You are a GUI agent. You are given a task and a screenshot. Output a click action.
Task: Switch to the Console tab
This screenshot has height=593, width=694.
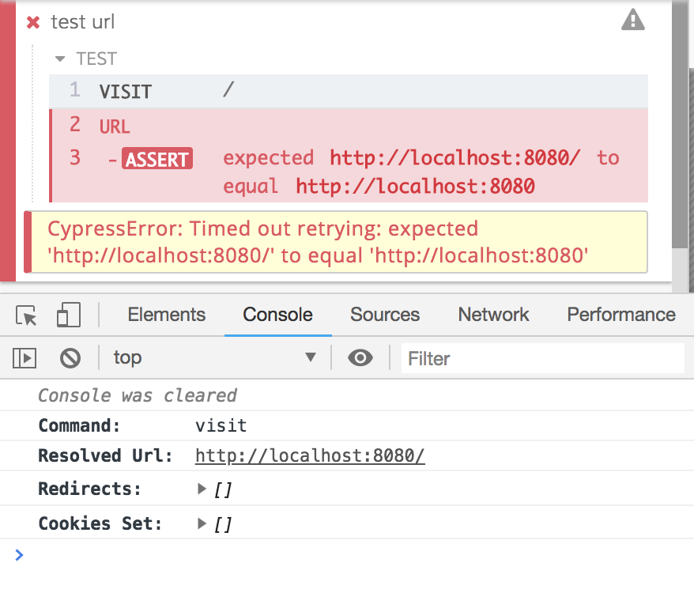tap(278, 315)
